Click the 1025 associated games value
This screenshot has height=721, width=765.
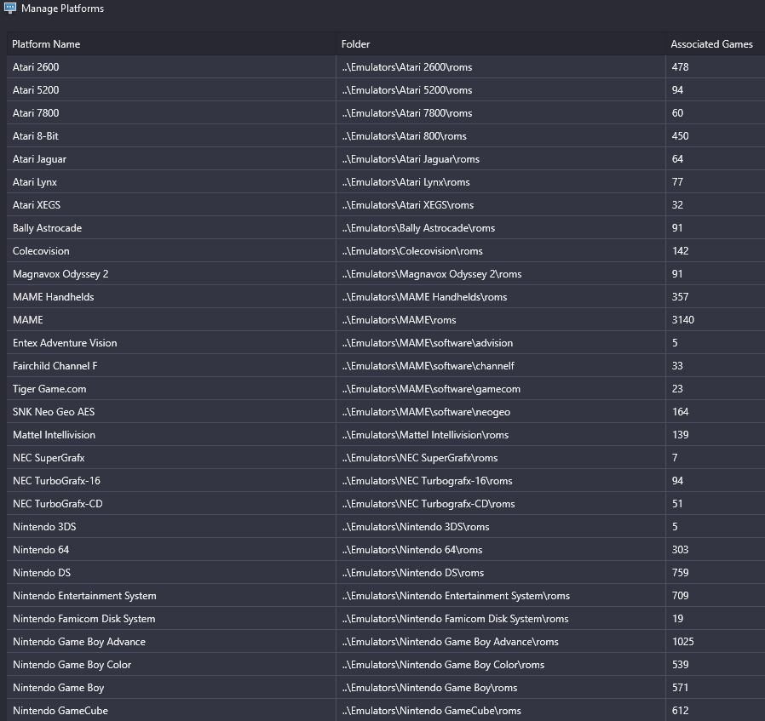coord(683,642)
